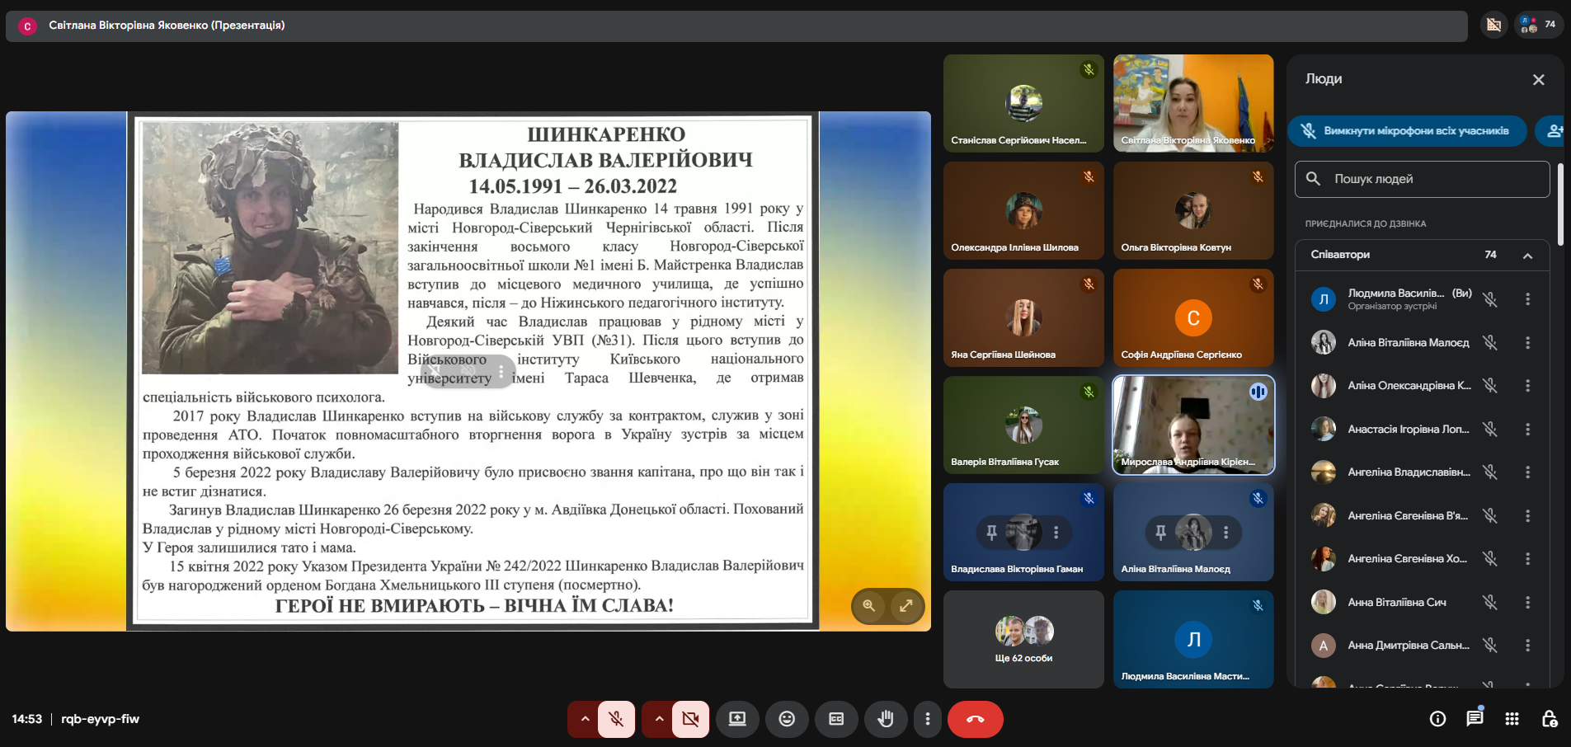
Task: Click Вимкнути мікрофони всіх учасників button
Action: pyautogui.click(x=1407, y=131)
